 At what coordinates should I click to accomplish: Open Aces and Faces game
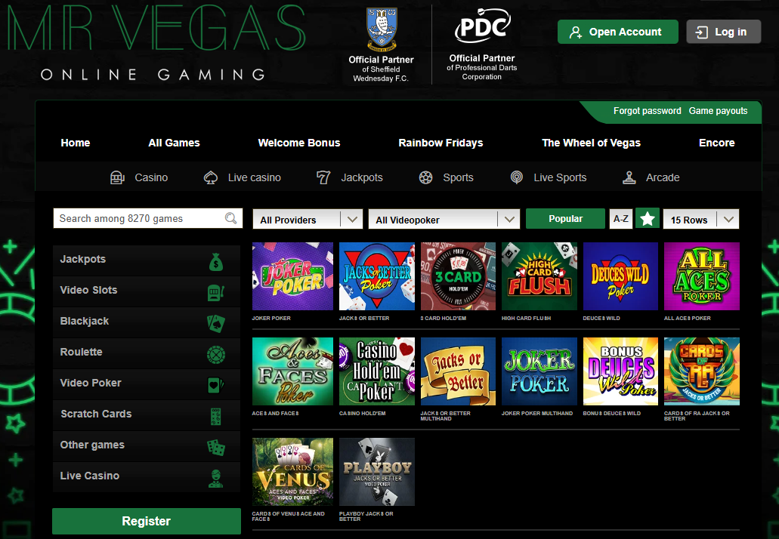[x=292, y=371]
